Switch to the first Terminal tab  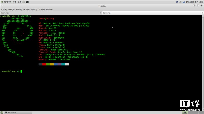[51, 13]
